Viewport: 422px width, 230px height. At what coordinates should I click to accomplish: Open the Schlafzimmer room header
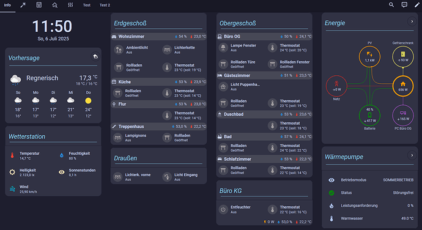click(x=264, y=159)
